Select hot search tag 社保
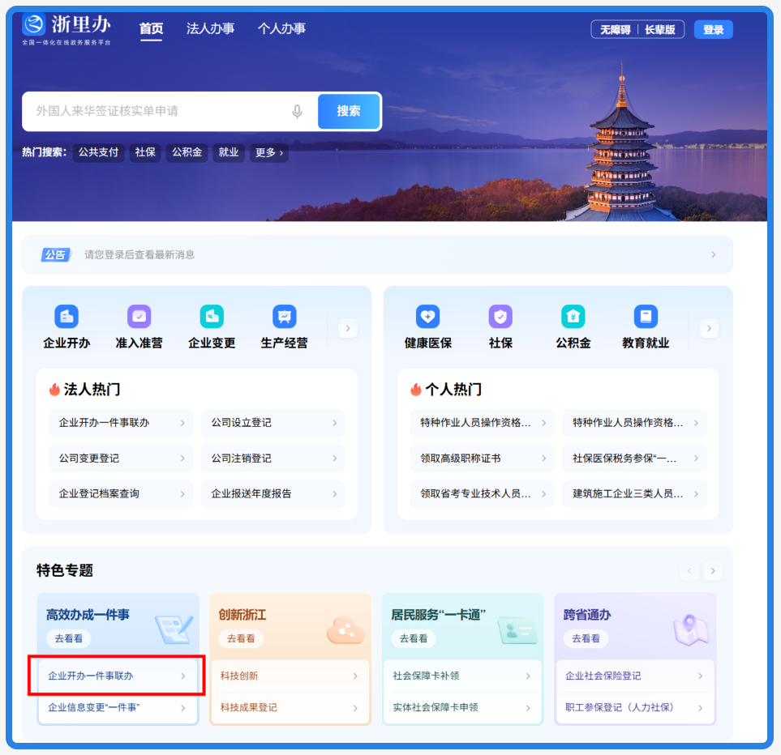The width and height of the screenshot is (781, 755). [145, 152]
